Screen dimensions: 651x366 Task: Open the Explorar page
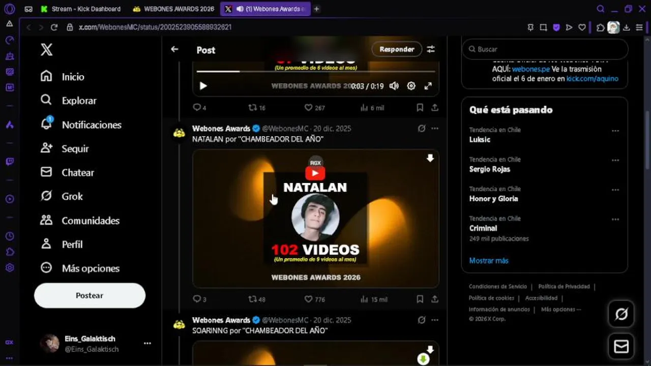pyautogui.click(x=68, y=101)
